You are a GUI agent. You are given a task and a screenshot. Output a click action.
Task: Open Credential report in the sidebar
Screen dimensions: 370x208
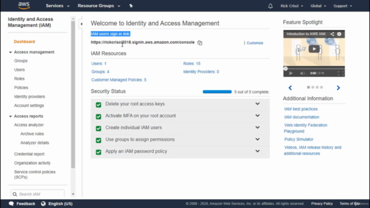pos(29,154)
